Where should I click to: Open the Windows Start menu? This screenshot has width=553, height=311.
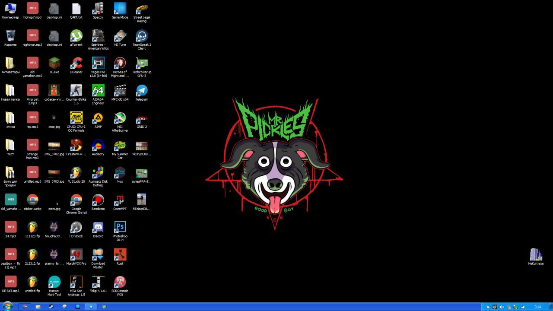coord(7,307)
